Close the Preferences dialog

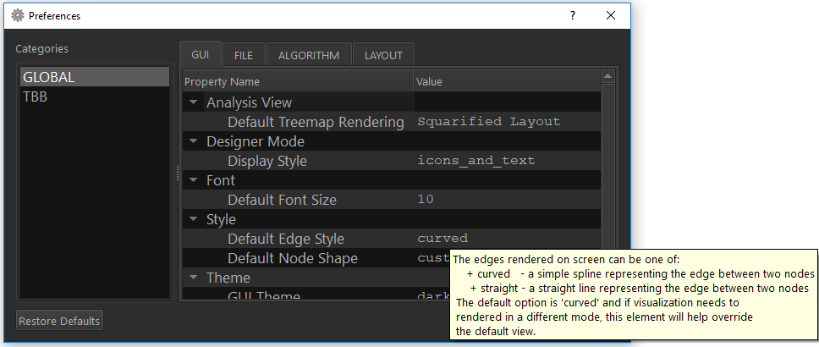(x=611, y=15)
